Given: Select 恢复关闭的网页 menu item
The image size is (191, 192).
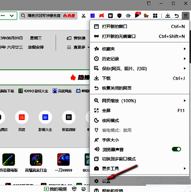Looking at the screenshot, I should coord(140,88).
